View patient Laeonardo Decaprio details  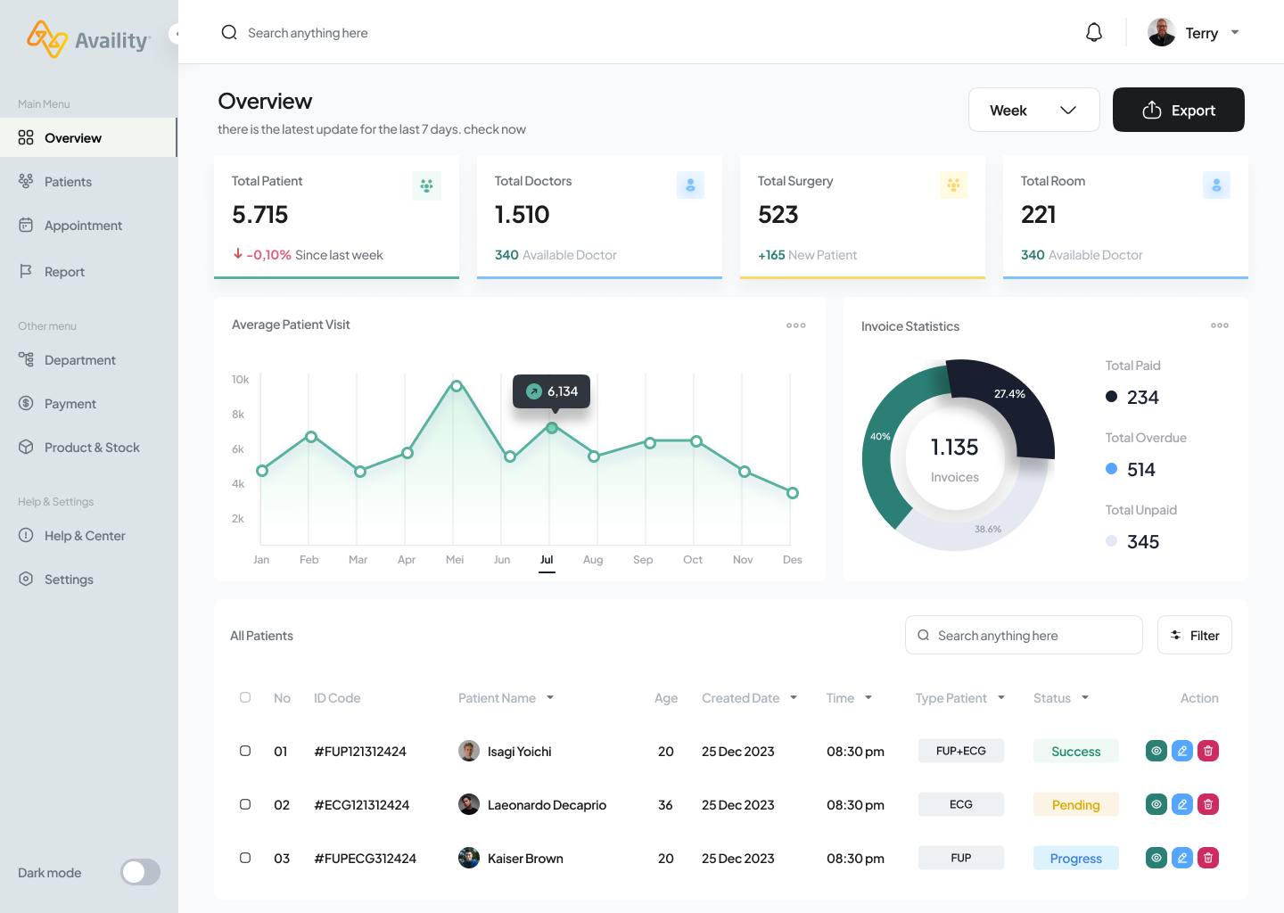click(x=1156, y=804)
